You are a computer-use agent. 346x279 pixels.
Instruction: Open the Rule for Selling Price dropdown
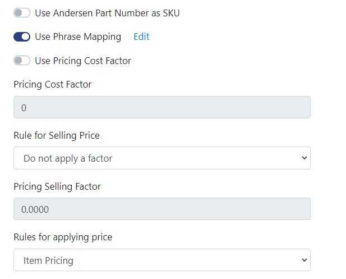(x=162, y=158)
